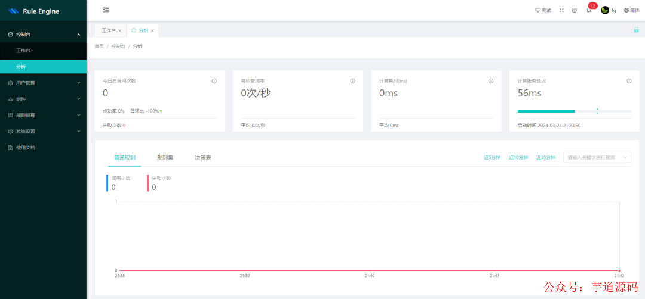Select the 决策表 chart tab
645x299 pixels.
click(x=203, y=157)
